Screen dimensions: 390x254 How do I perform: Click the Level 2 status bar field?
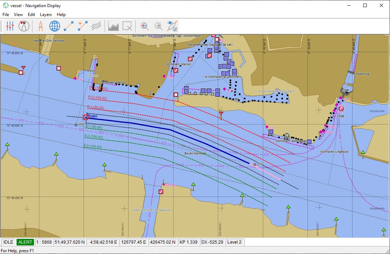235,242
